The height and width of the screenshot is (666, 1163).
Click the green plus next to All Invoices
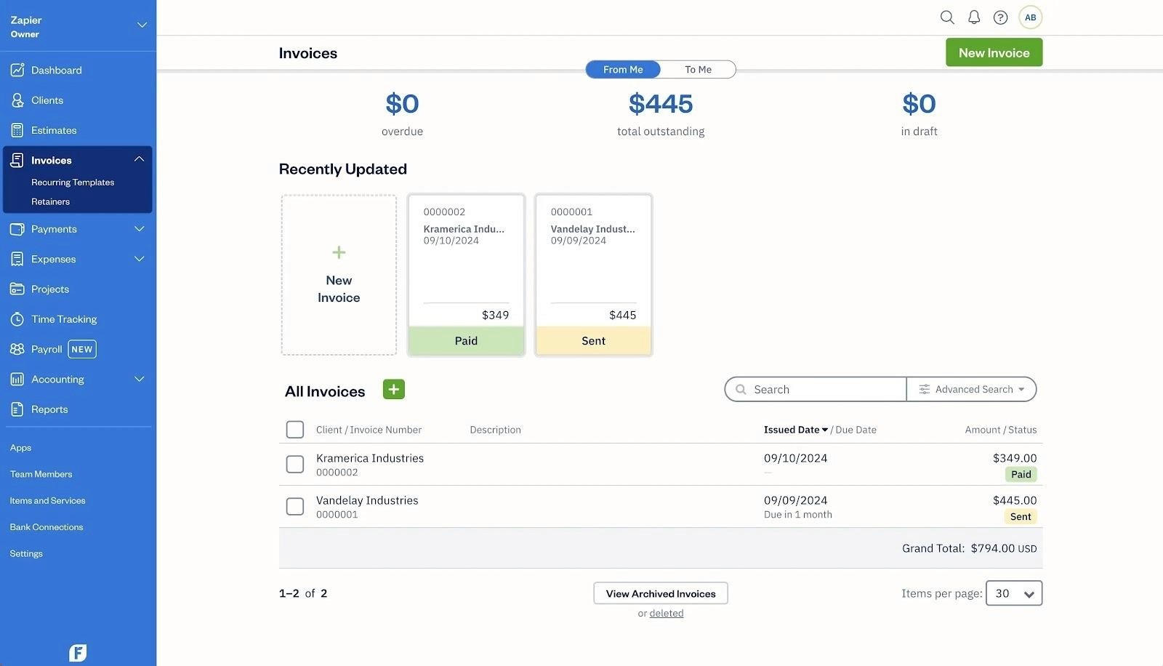tap(393, 389)
